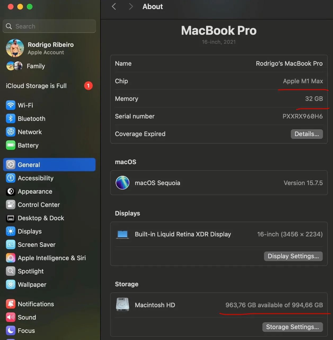Open Apple Intelligence & Siri icon

click(x=11, y=258)
